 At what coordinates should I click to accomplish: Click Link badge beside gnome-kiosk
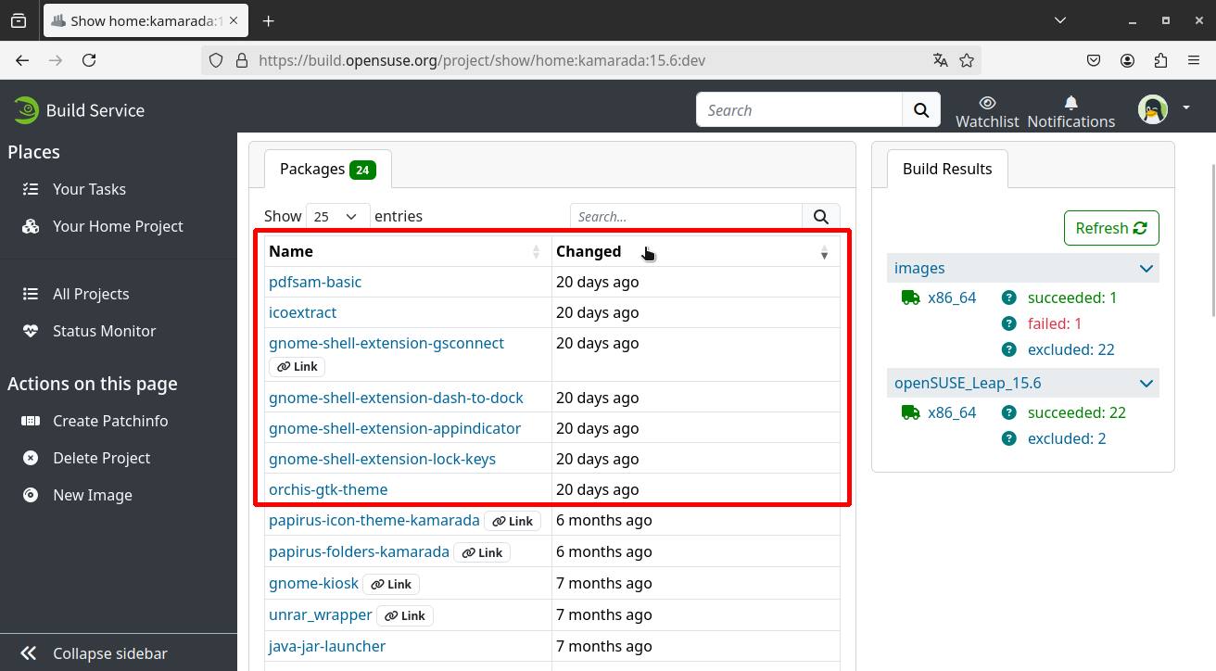(x=391, y=584)
